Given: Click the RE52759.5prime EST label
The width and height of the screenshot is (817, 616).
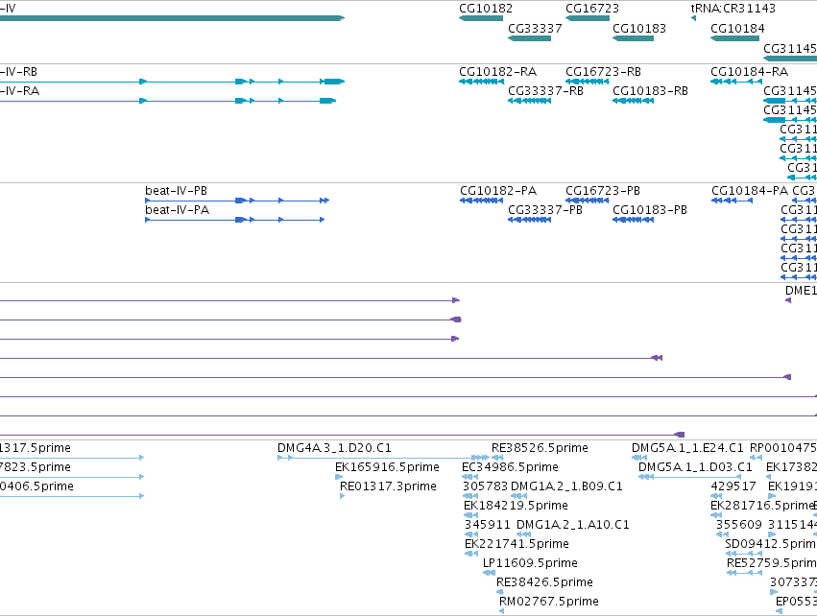Looking at the screenshot, I should click(x=772, y=563).
